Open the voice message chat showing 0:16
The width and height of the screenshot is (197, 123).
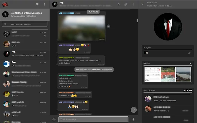[25, 94]
